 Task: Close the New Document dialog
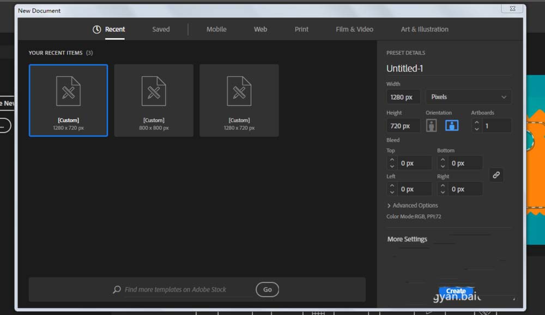[512, 9]
